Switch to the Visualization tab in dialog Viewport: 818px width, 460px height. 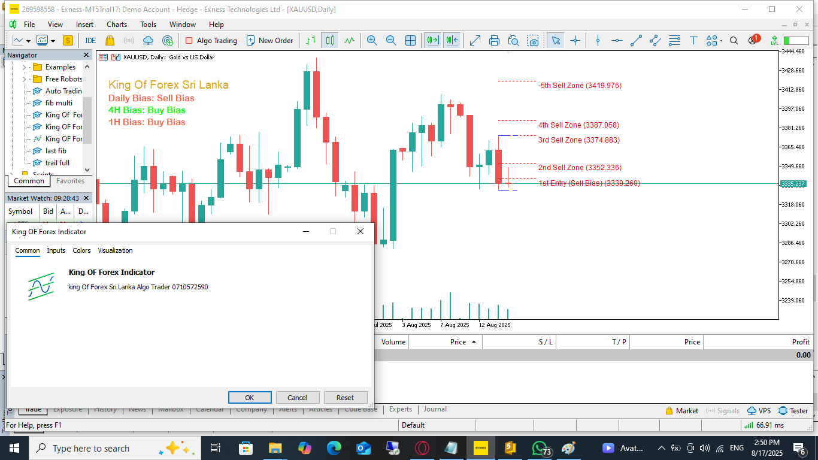coord(115,250)
